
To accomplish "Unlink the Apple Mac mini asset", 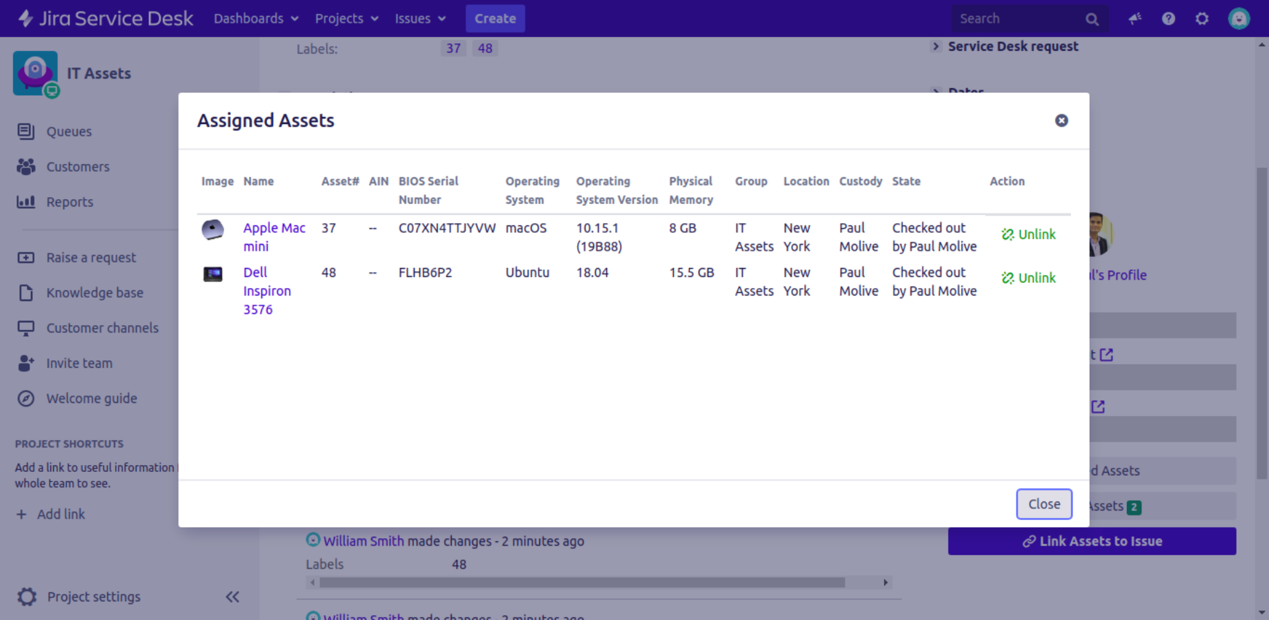I will click(x=1028, y=234).
